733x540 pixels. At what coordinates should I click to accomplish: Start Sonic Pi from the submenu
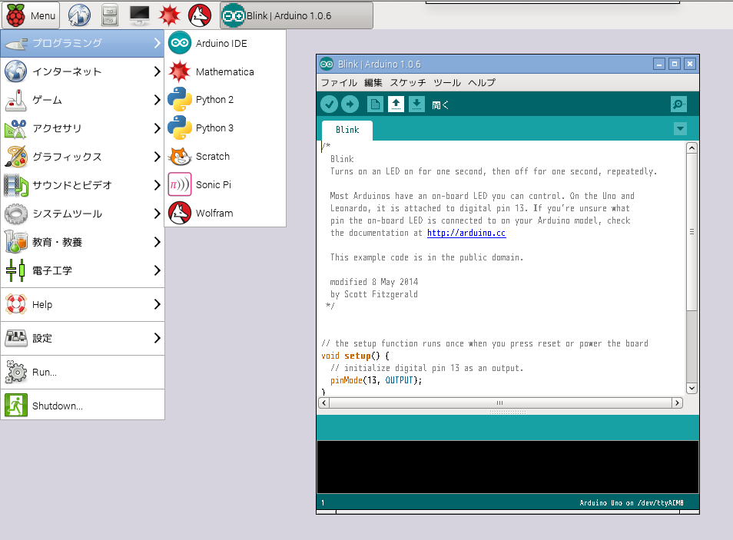pyautogui.click(x=225, y=184)
